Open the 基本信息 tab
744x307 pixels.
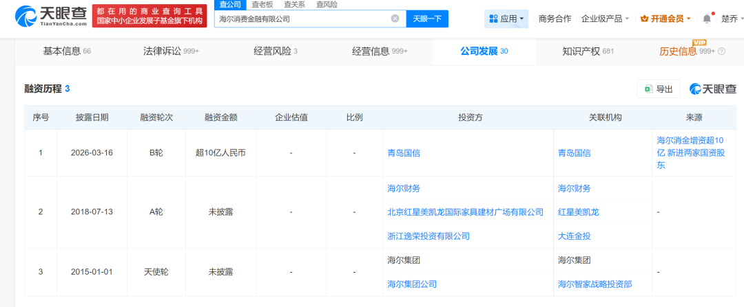coord(67,52)
